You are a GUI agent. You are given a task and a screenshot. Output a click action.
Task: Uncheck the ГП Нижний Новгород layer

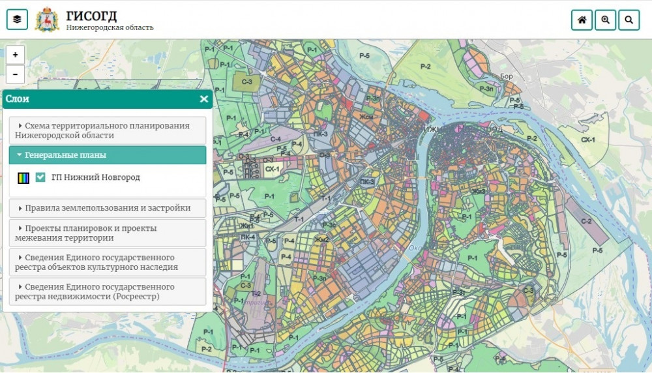[40, 177]
